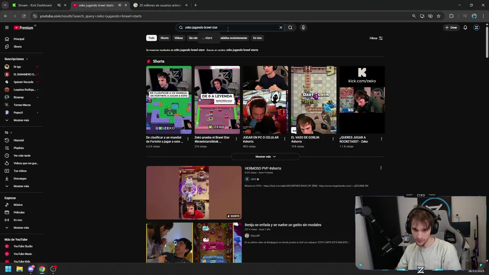Open Descargas in sidebar

pyautogui.click(x=20, y=178)
